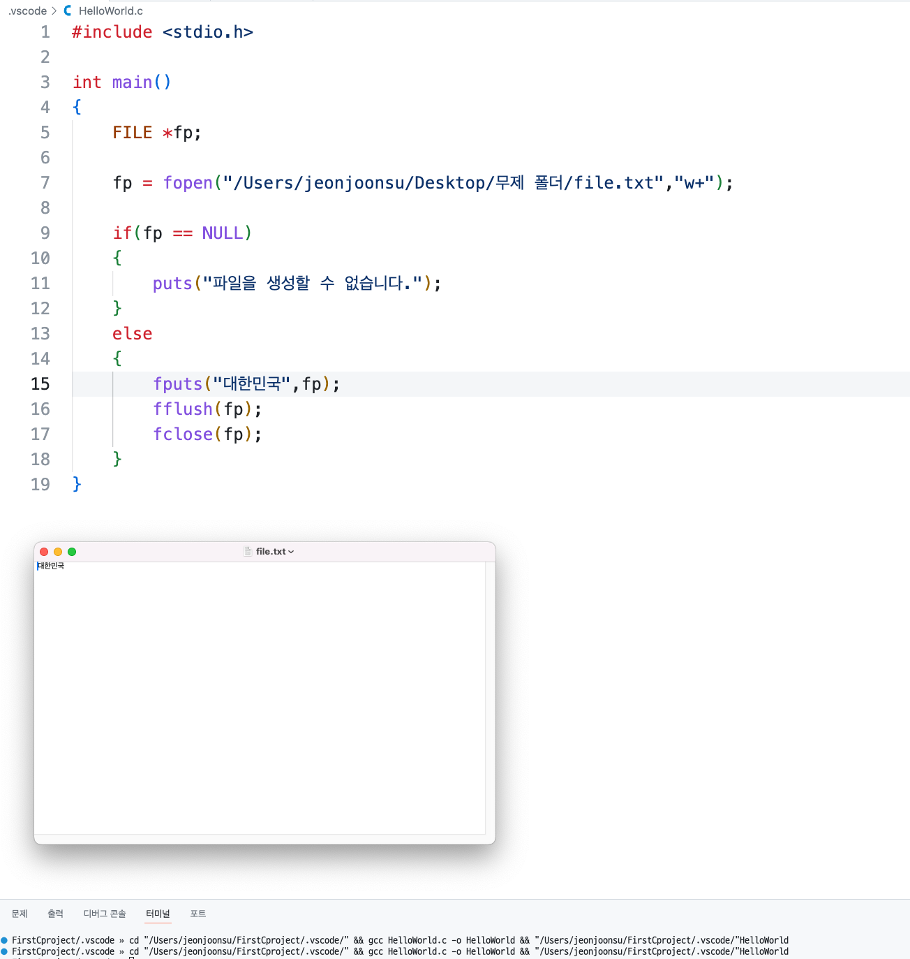
Task: Click the fflush(fp); line
Action: click(x=207, y=409)
